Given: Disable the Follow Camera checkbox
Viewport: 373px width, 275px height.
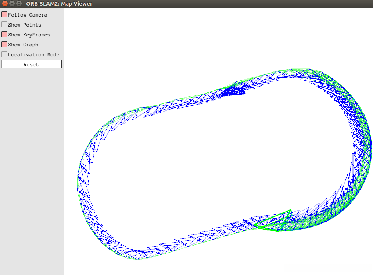Looking at the screenshot, I should (x=4, y=15).
